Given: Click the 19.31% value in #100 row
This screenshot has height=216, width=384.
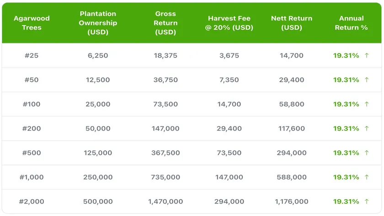Looking at the screenshot, I should [x=346, y=104].
